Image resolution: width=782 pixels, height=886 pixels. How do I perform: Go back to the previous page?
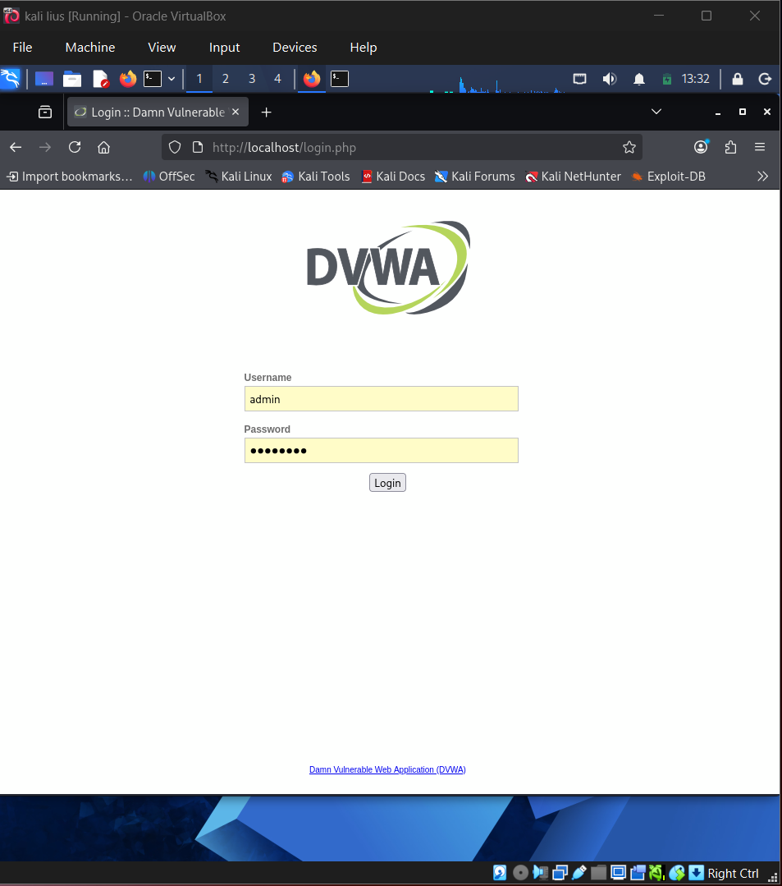(16, 148)
